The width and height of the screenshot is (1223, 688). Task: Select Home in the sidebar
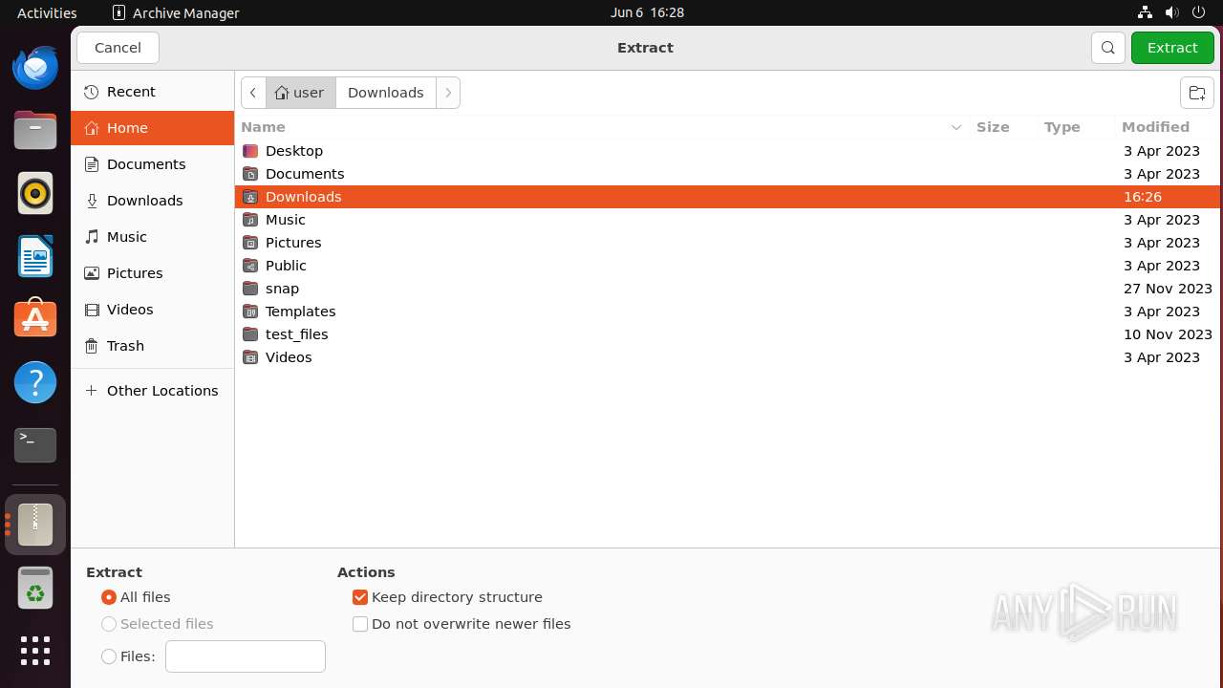153,128
